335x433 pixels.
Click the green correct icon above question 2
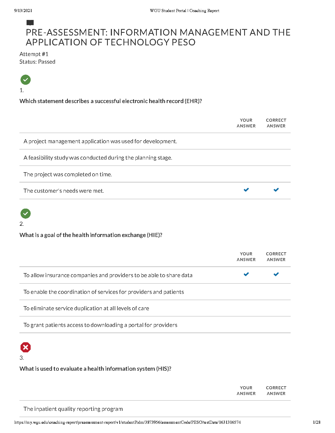tap(25, 213)
